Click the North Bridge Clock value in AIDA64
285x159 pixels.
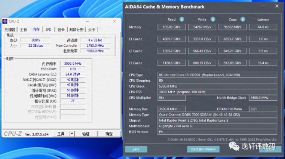coord(263,98)
